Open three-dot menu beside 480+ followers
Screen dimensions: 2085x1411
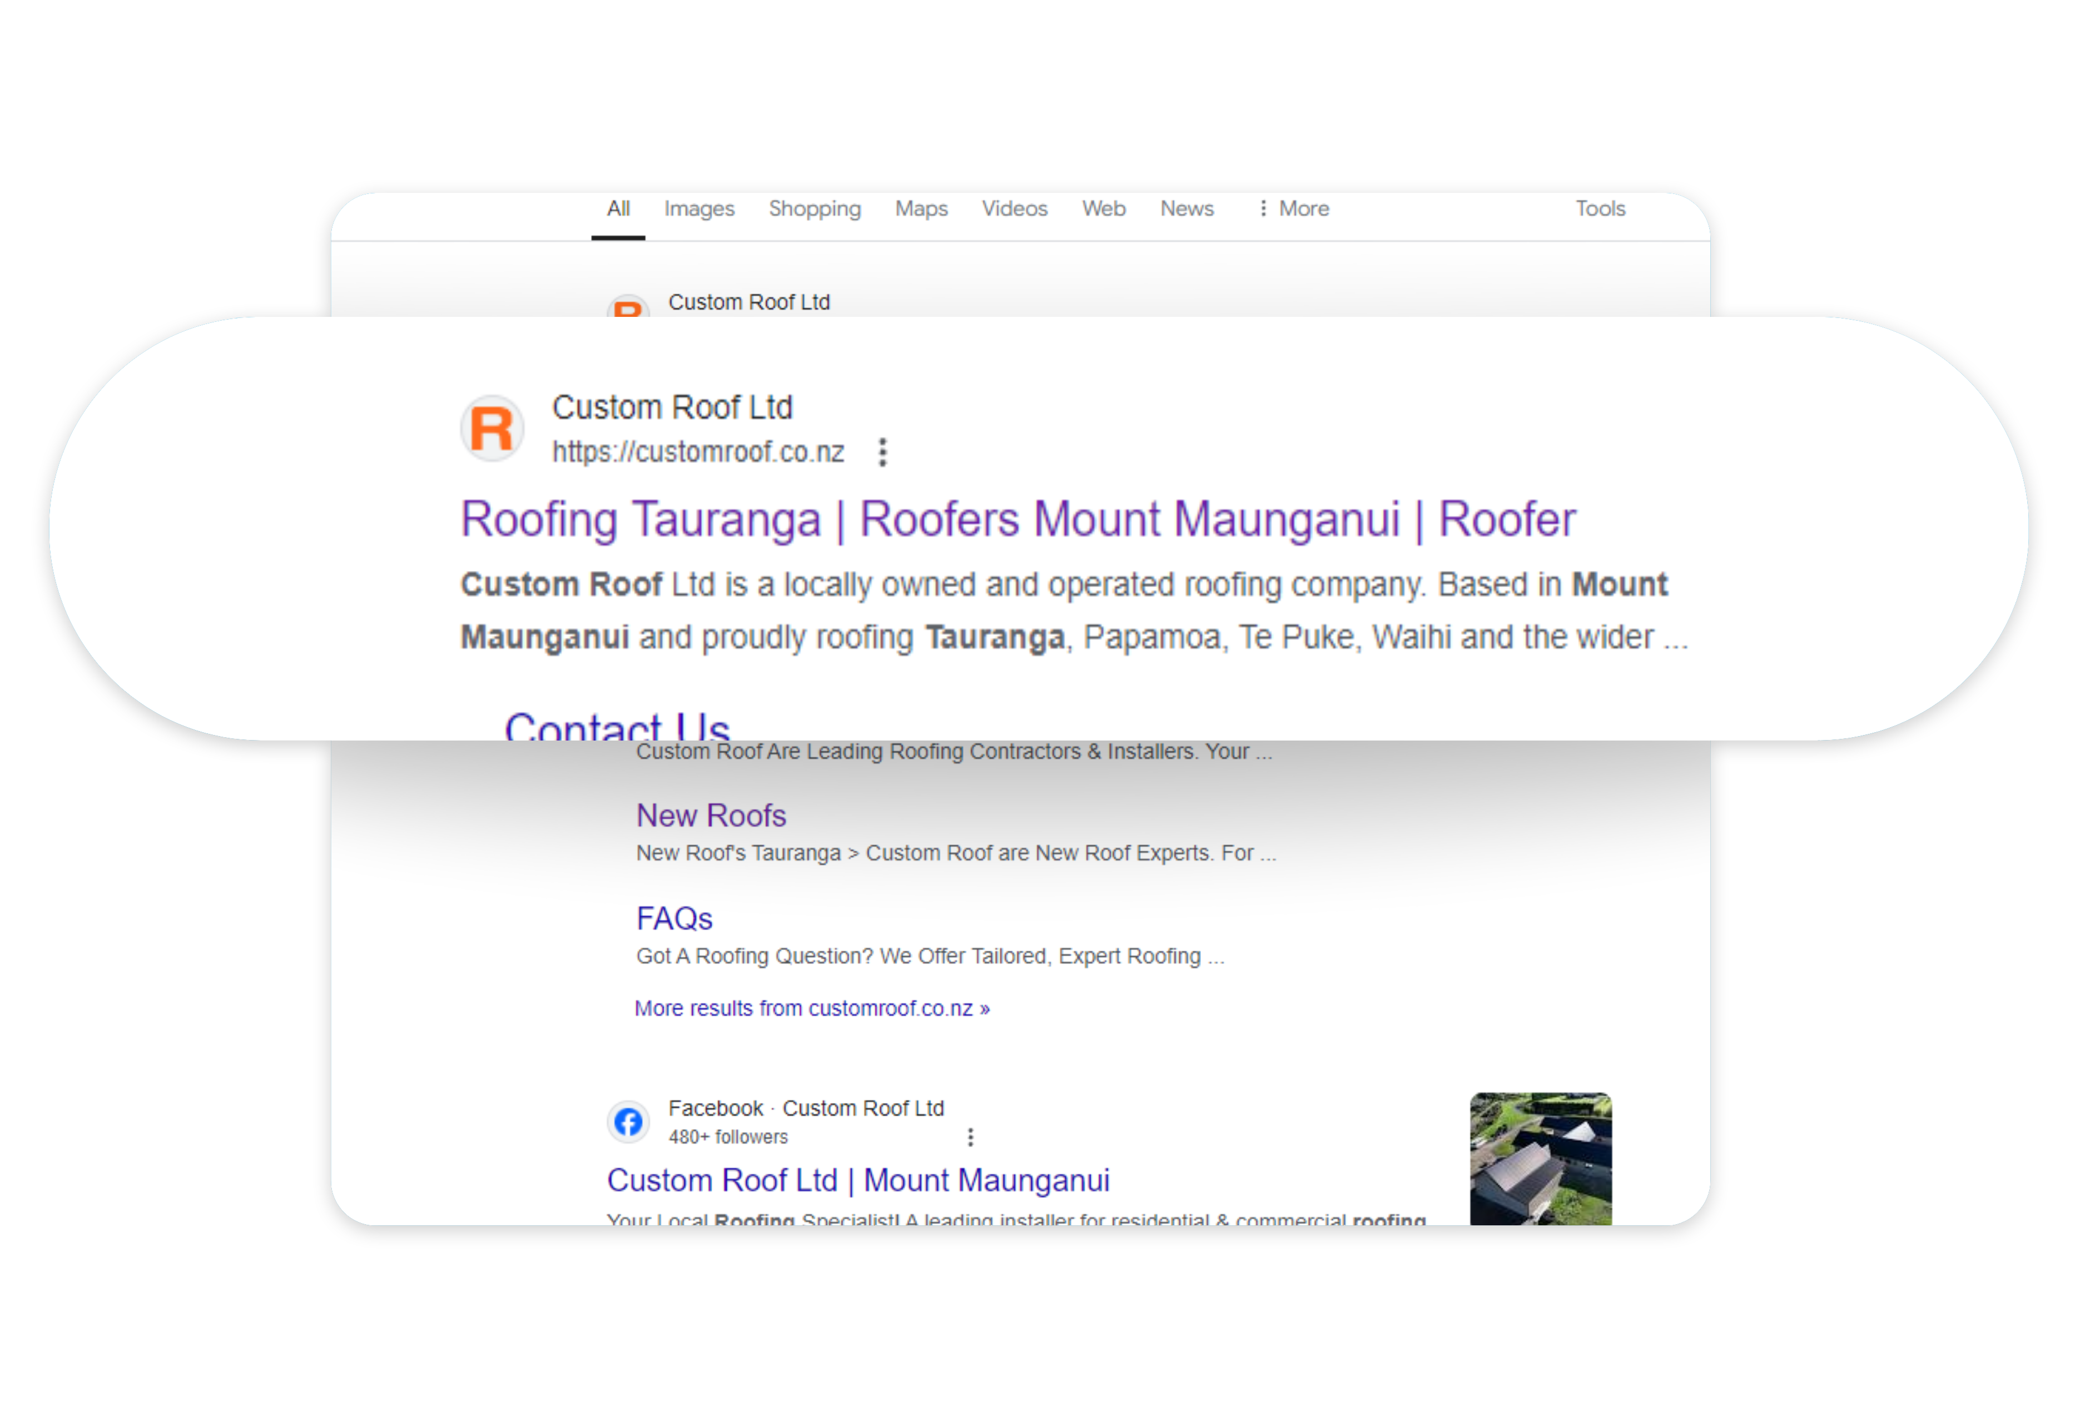tap(970, 1137)
